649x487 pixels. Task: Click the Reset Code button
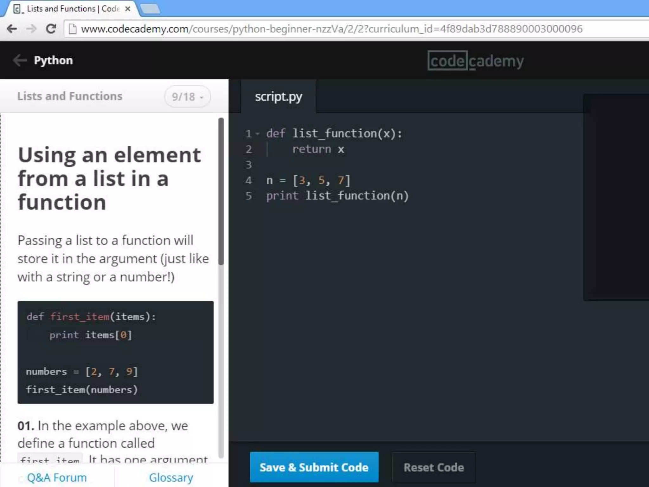point(434,467)
